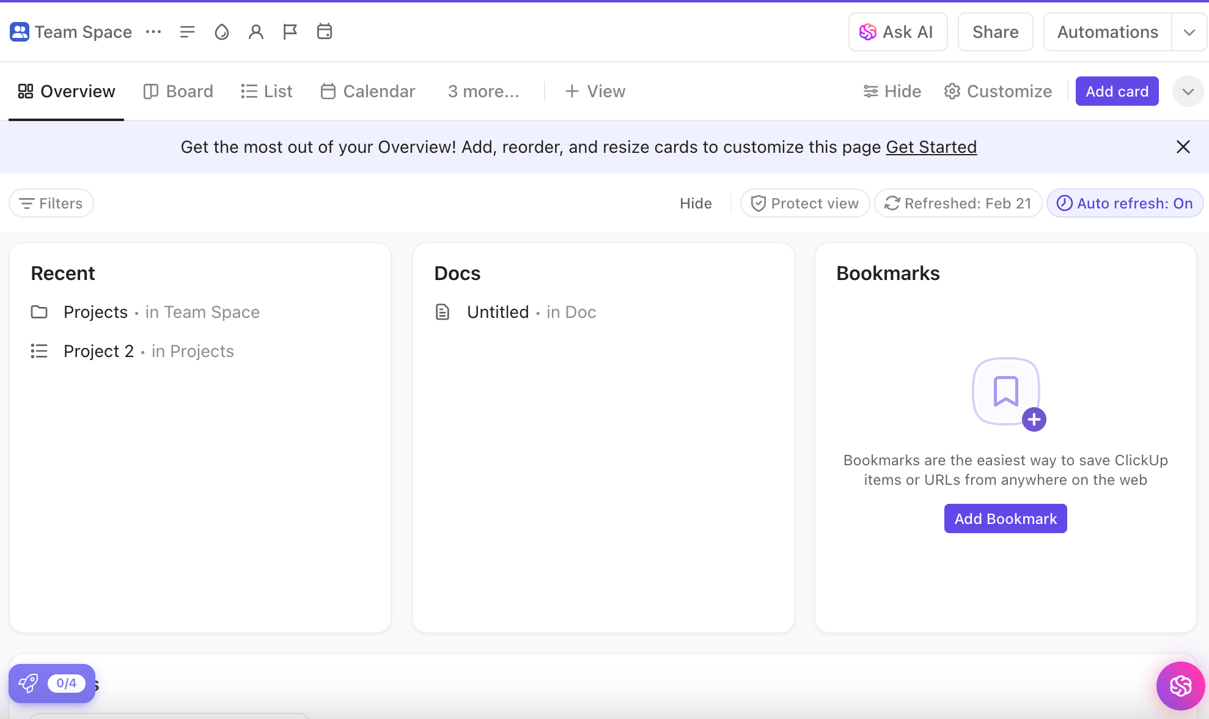This screenshot has height=719, width=1209.
Task: Toggle Auto refresh On setting
Action: (x=1124, y=203)
